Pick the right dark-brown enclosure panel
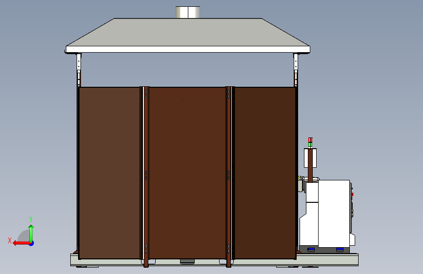 [x=265, y=173]
